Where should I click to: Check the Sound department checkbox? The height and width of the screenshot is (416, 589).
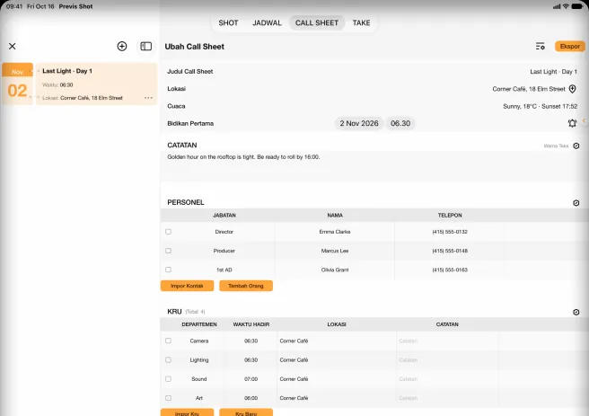tap(168, 379)
